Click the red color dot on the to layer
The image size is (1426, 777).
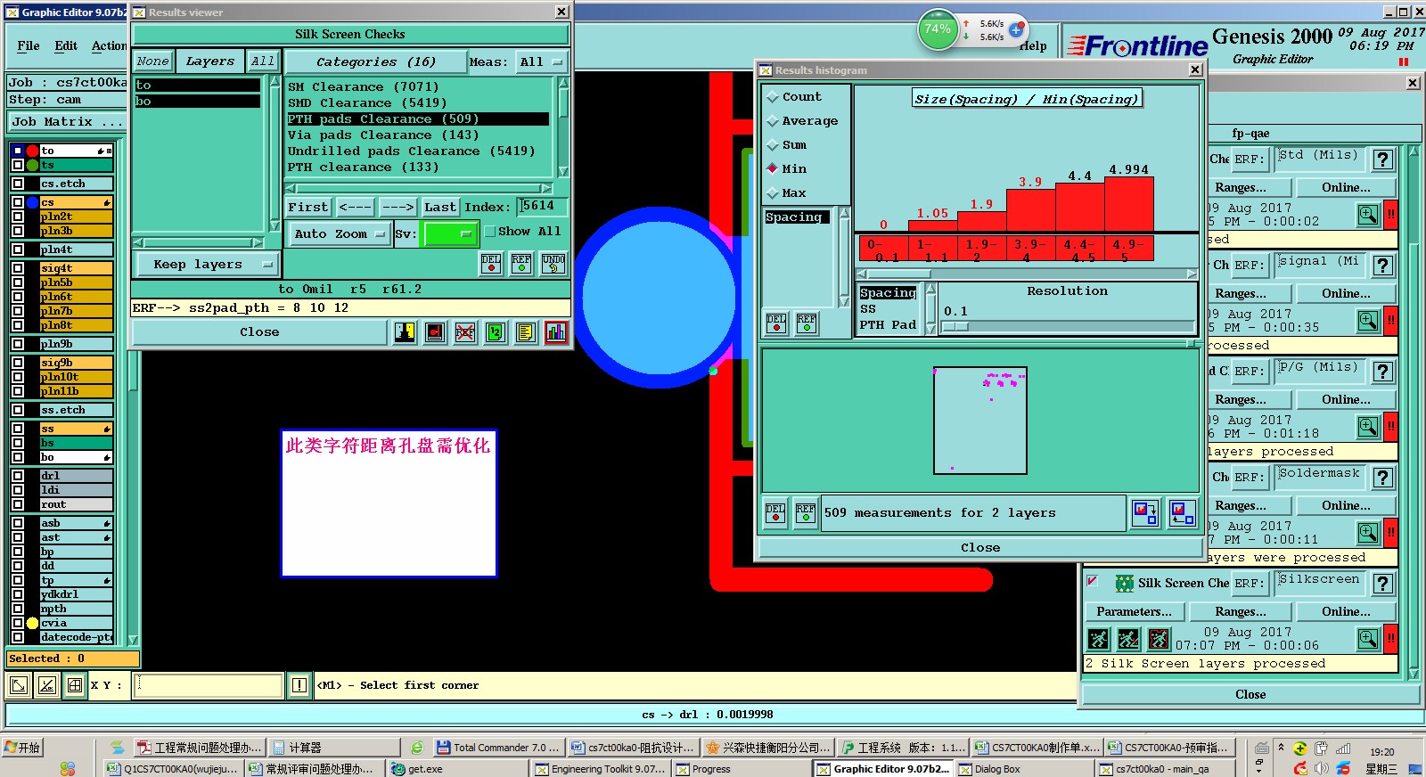tap(32, 151)
